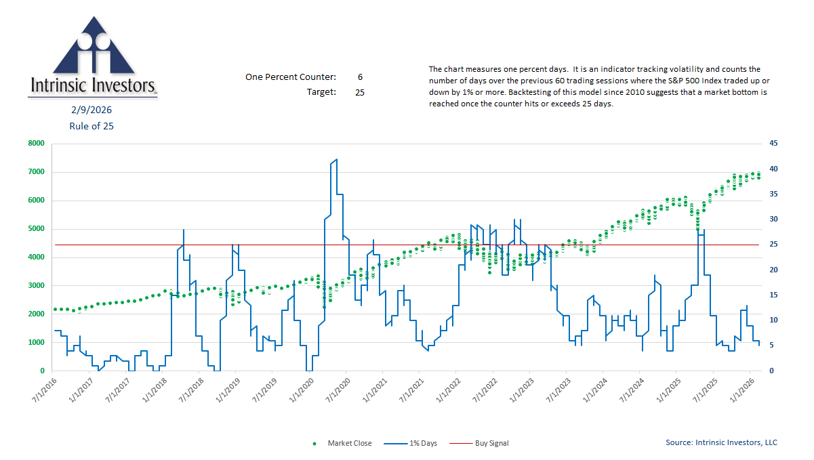Click the green Market Close legend dot
Screen dimensions: 814x460
pyautogui.click(x=314, y=444)
